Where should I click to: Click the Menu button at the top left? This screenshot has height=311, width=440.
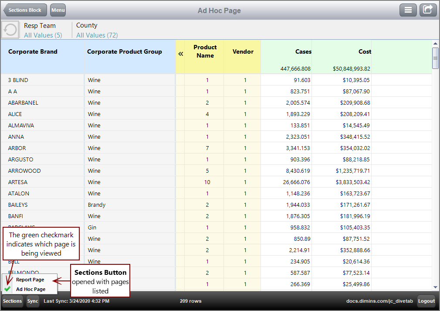(58, 10)
